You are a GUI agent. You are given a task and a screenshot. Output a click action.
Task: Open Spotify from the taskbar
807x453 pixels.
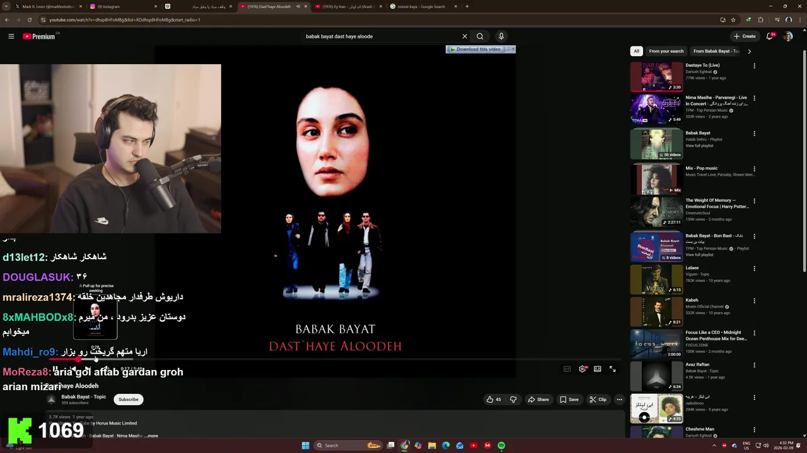coord(501,445)
